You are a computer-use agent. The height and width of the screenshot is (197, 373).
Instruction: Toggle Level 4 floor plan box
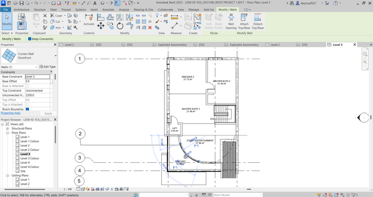(x=17, y=163)
